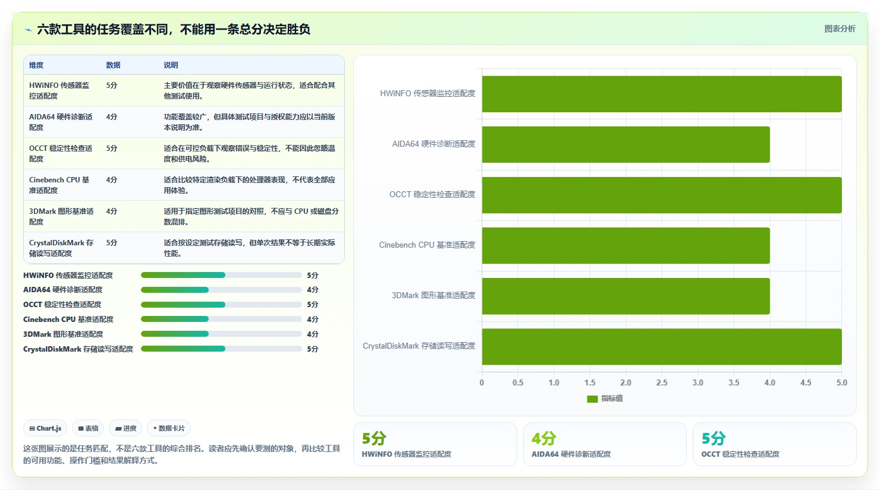Click the Cinebench CPU 基准适配度 axis label in chart
Viewport: 880px width, 490px height.
click(427, 245)
